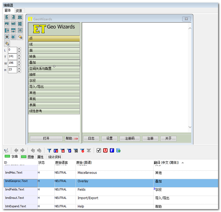Click the send to back icon
Image resolution: width=221 pixels, height=212 pixels.
click(7, 43)
